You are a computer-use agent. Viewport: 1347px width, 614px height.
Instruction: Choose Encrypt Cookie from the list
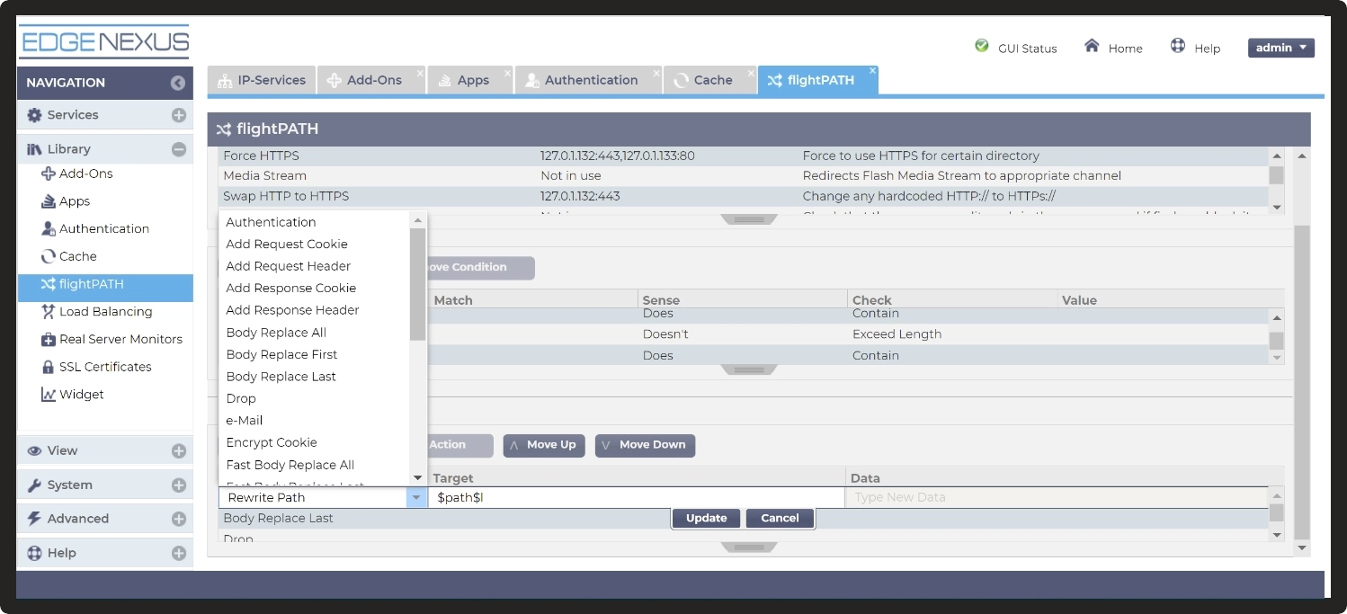pos(314,442)
